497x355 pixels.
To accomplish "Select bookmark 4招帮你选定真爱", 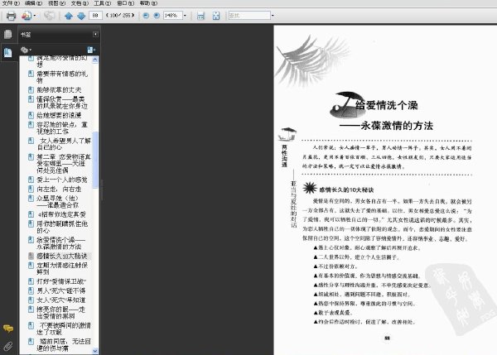I will 61,214.
